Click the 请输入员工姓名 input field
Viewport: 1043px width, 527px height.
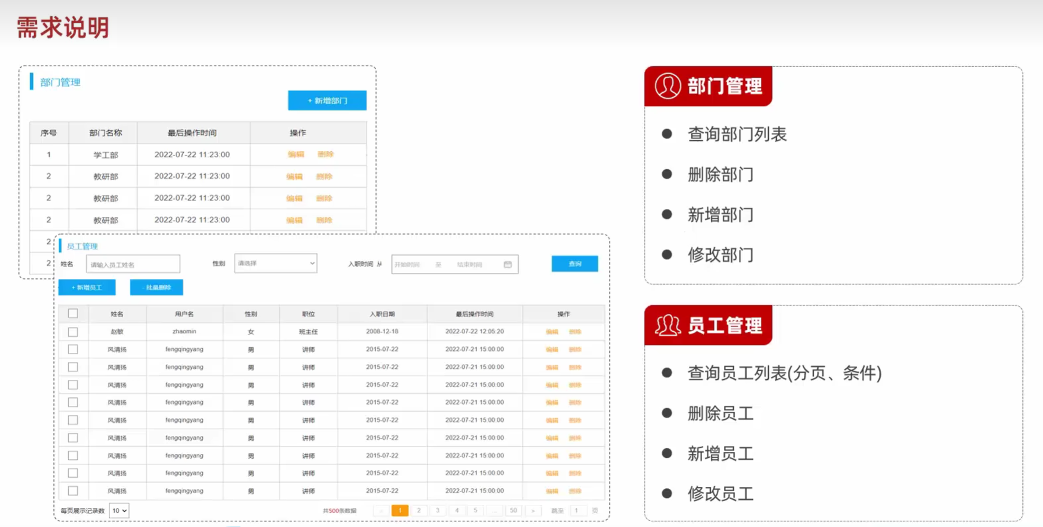(133, 263)
